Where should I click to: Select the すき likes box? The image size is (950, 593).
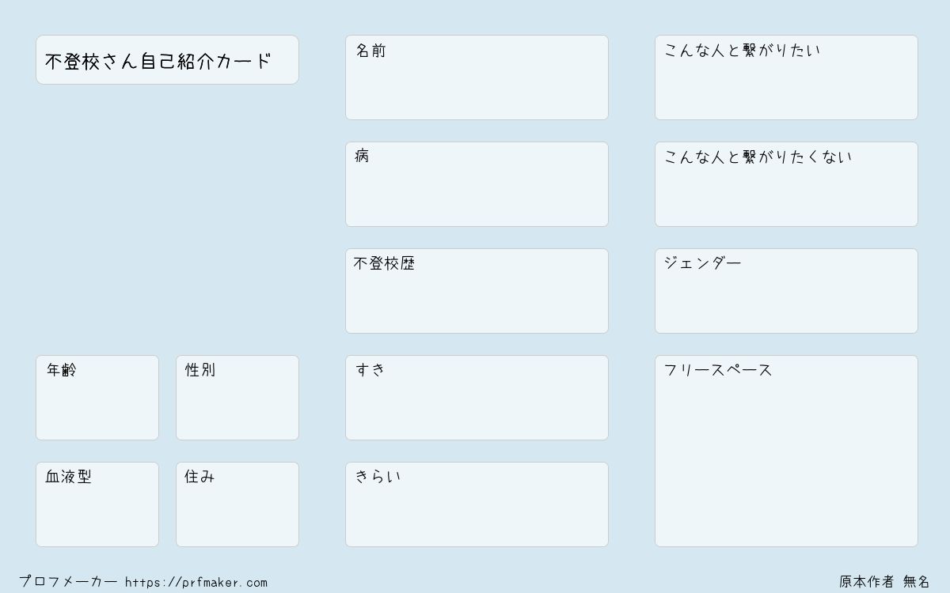477,398
